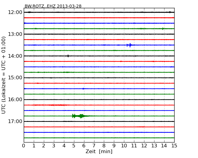This screenshot has height=158, width=198.
Task: Click the 15 minute tick label
Action: (x=174, y=146)
